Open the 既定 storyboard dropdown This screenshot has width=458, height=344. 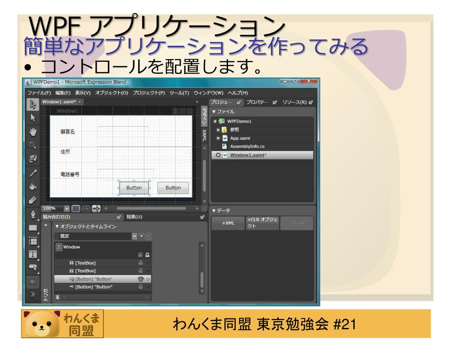click(134, 236)
